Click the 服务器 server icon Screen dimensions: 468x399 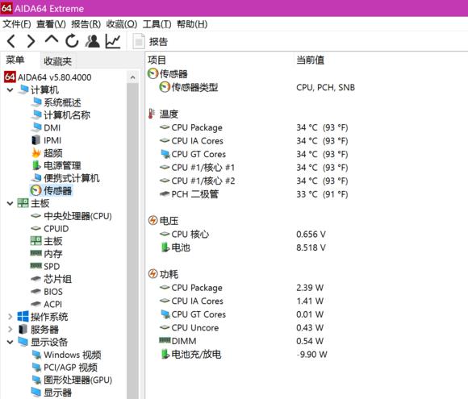[23, 330]
